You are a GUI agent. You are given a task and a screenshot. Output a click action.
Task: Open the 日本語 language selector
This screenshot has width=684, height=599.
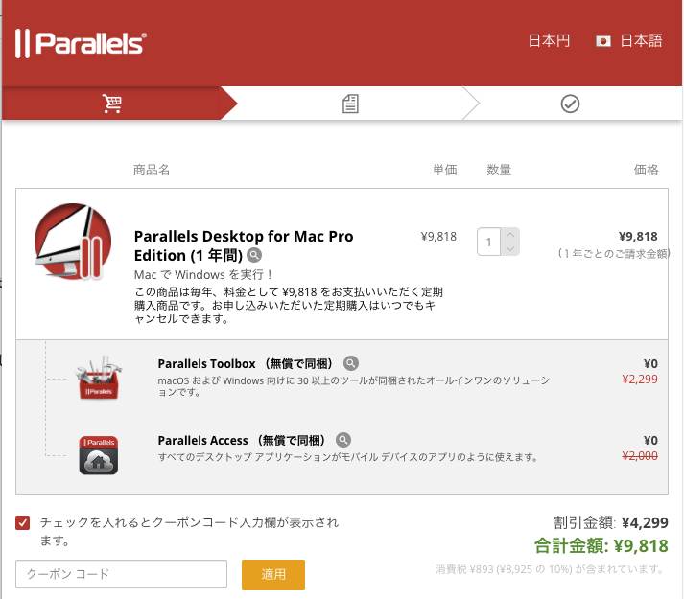[x=641, y=41]
